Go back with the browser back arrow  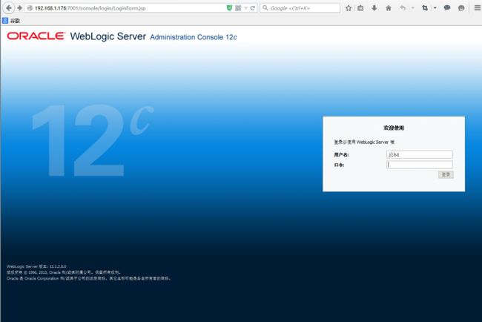click(9, 8)
